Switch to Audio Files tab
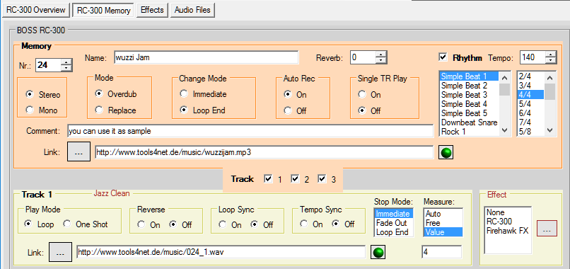The height and width of the screenshot is (269, 570). click(192, 10)
